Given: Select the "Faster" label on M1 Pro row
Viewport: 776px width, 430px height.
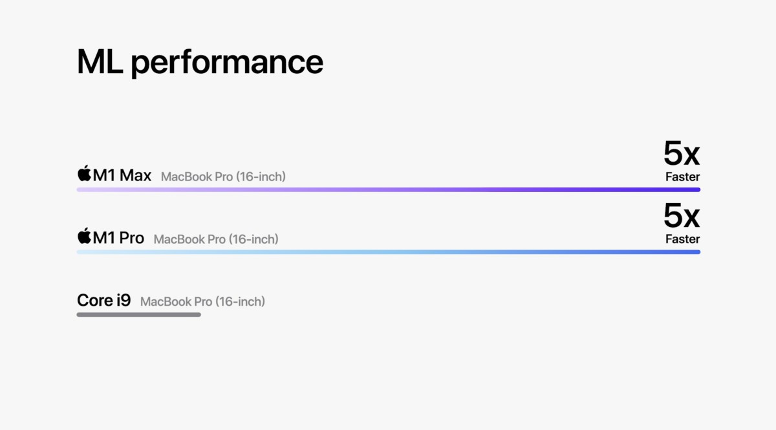Looking at the screenshot, I should [682, 239].
